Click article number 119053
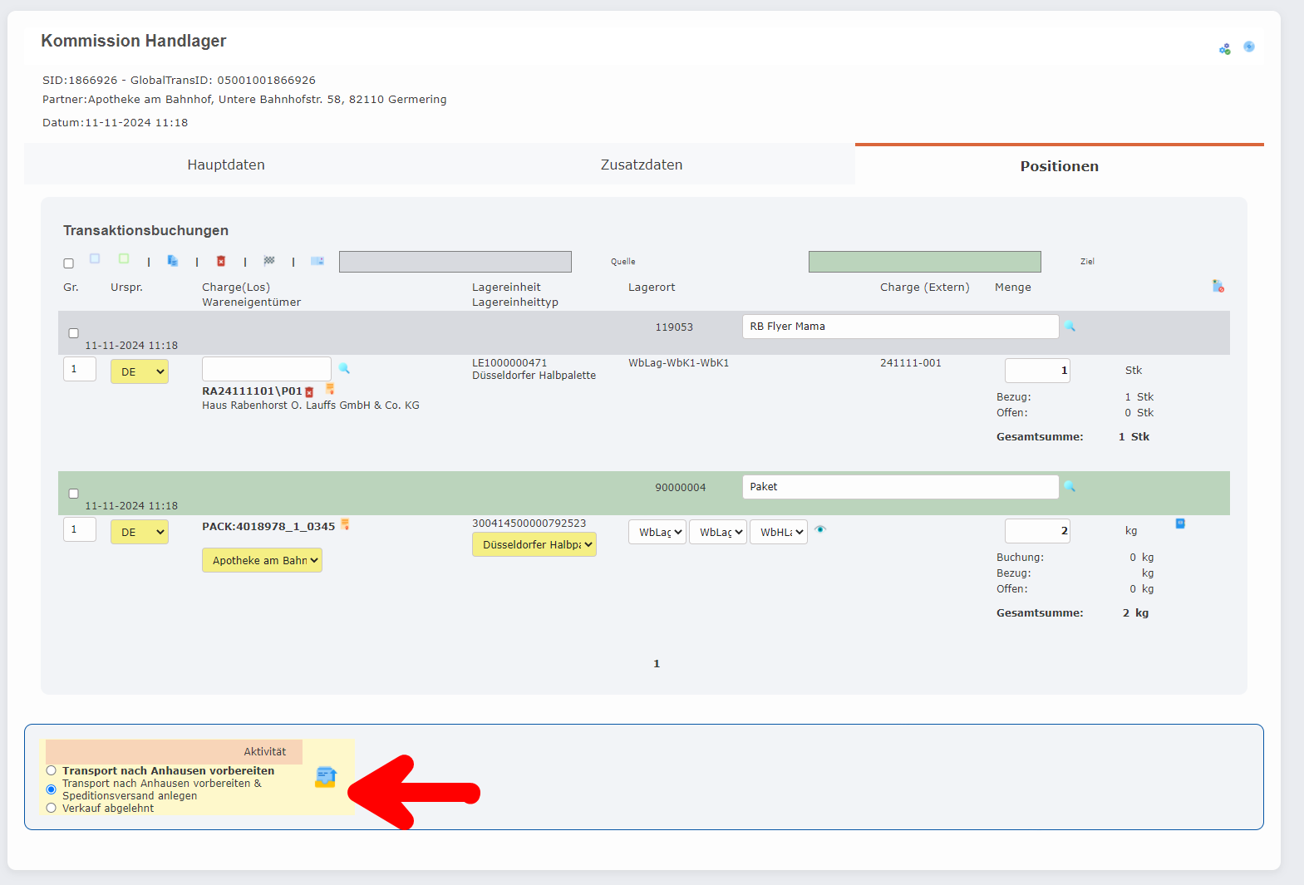This screenshot has width=1304, height=885. tap(674, 327)
